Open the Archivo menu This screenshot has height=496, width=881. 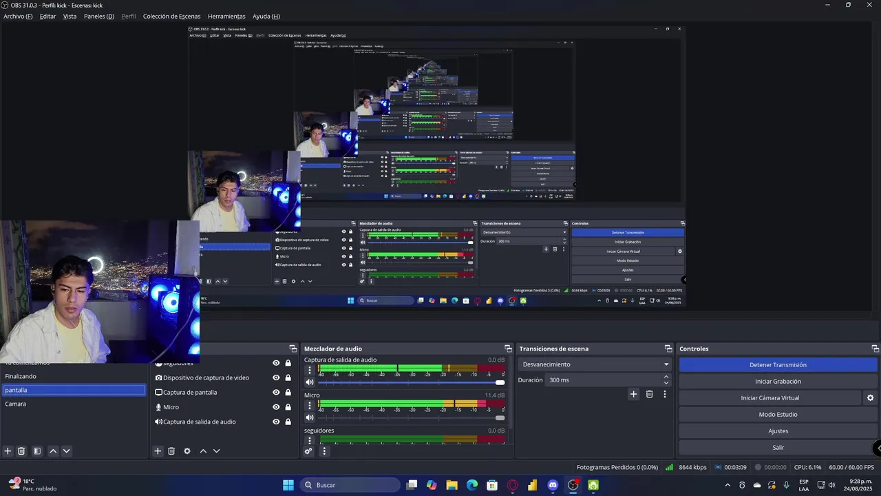click(x=18, y=17)
